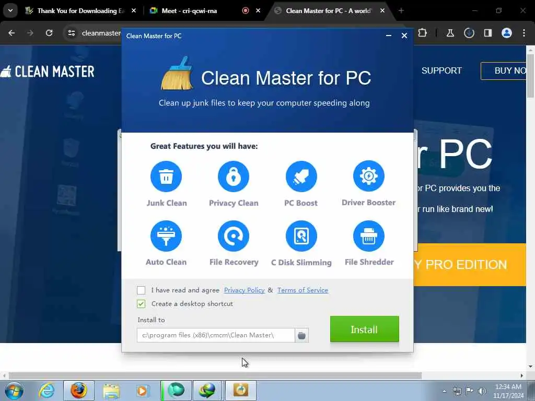The image size is (535, 401).
Task: Click the Action Center flag icon
Action: (470, 391)
